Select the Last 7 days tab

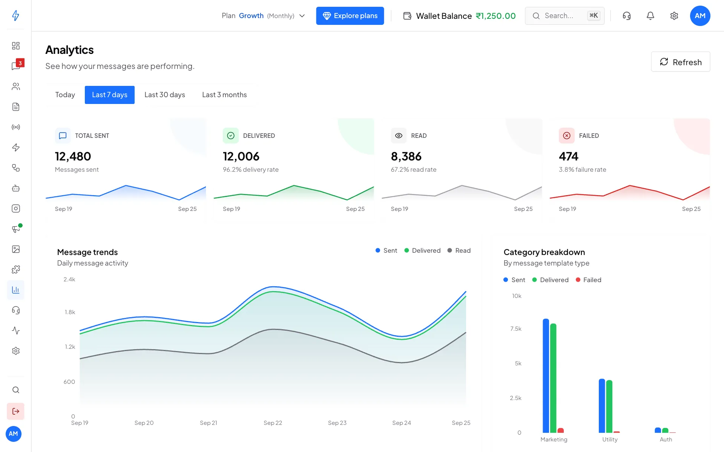[110, 95]
